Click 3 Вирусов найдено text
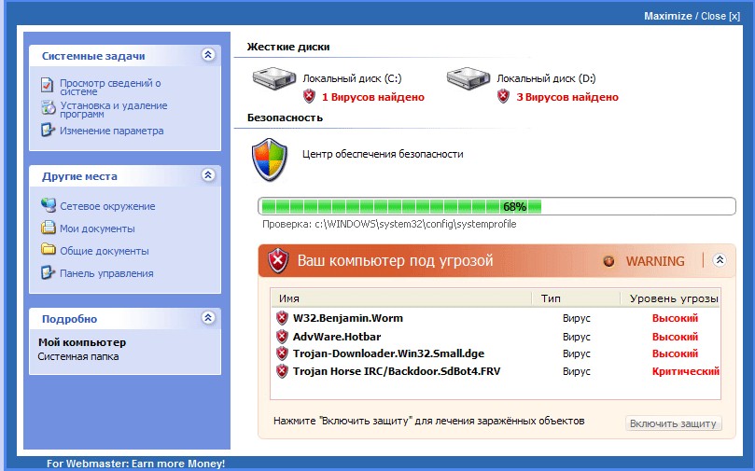The height and width of the screenshot is (471, 755). [567, 97]
